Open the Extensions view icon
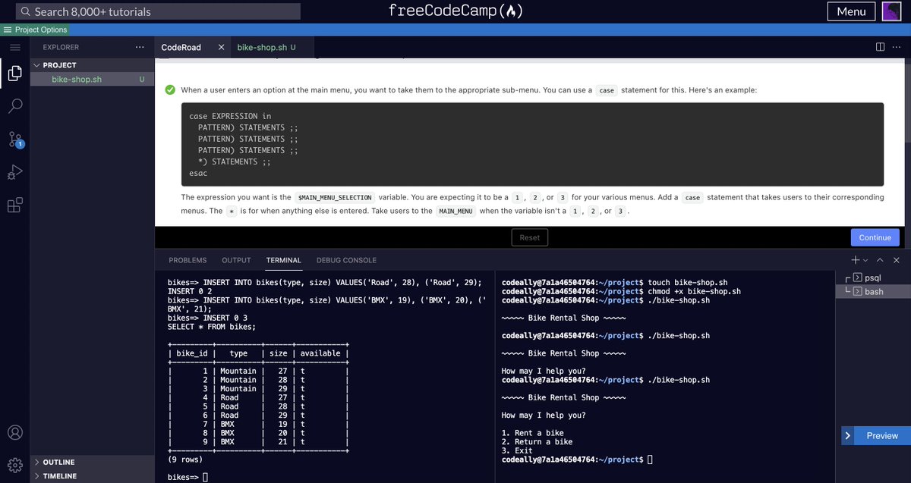This screenshot has width=911, height=483. [x=15, y=203]
